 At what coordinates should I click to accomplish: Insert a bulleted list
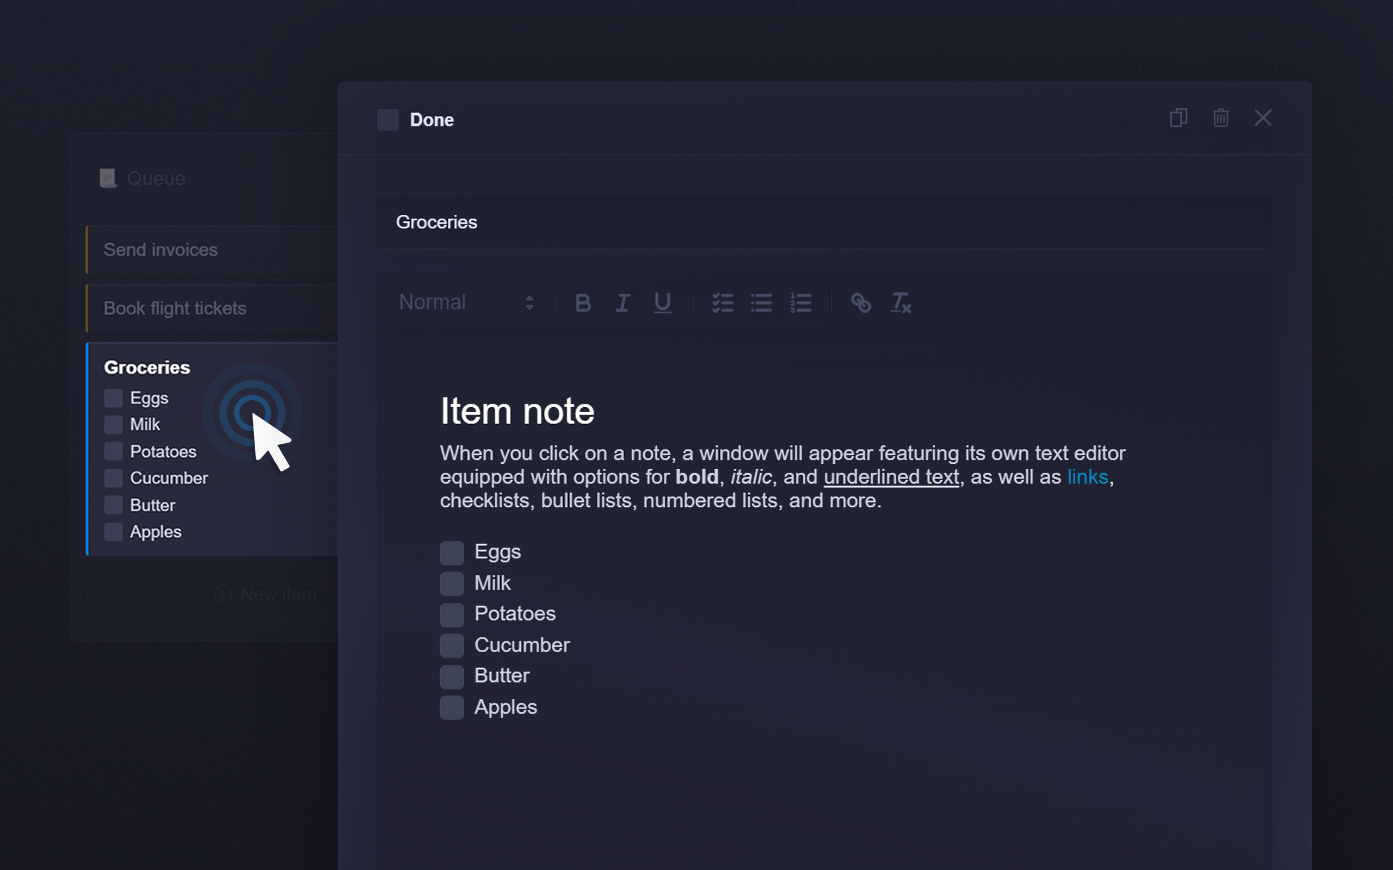click(x=762, y=301)
